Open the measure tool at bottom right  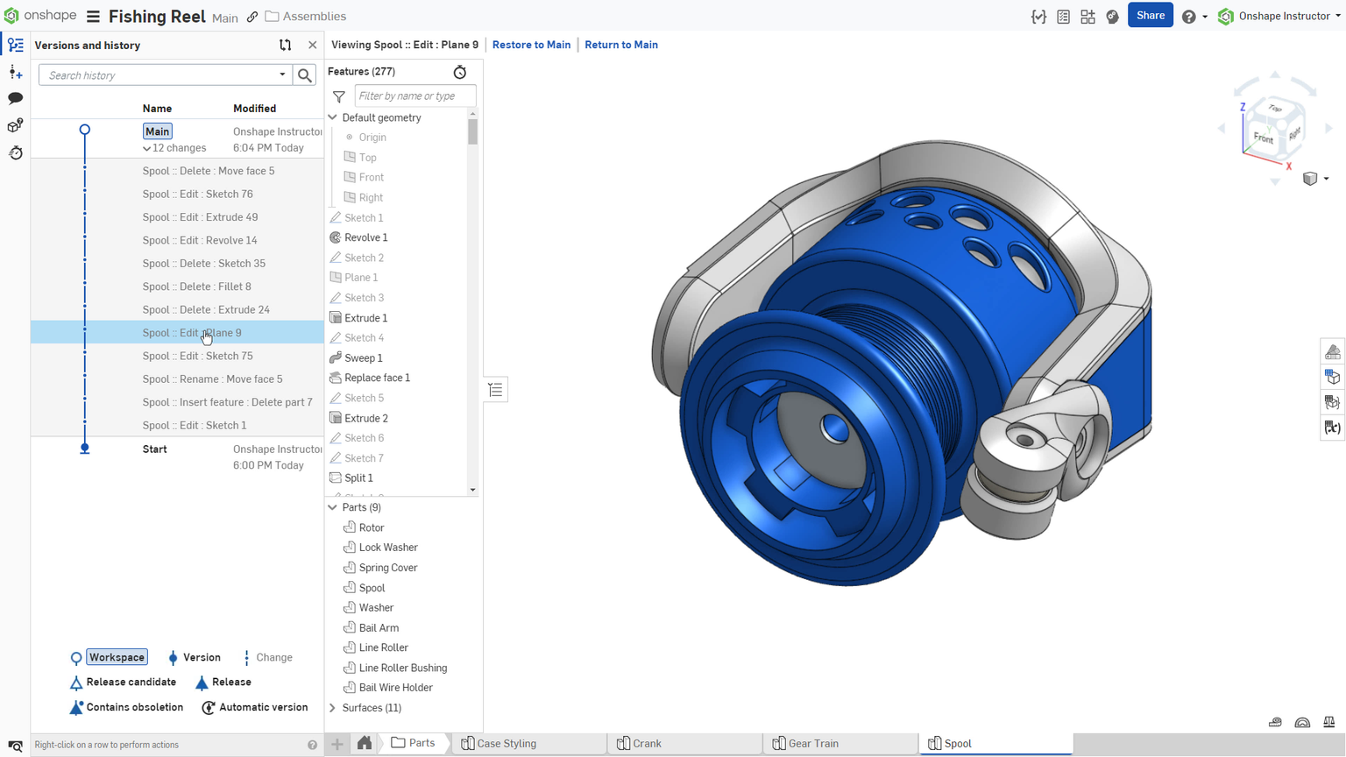(x=1275, y=721)
